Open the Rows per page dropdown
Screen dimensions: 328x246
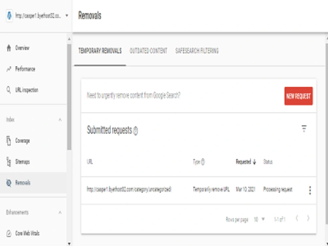(x=259, y=219)
